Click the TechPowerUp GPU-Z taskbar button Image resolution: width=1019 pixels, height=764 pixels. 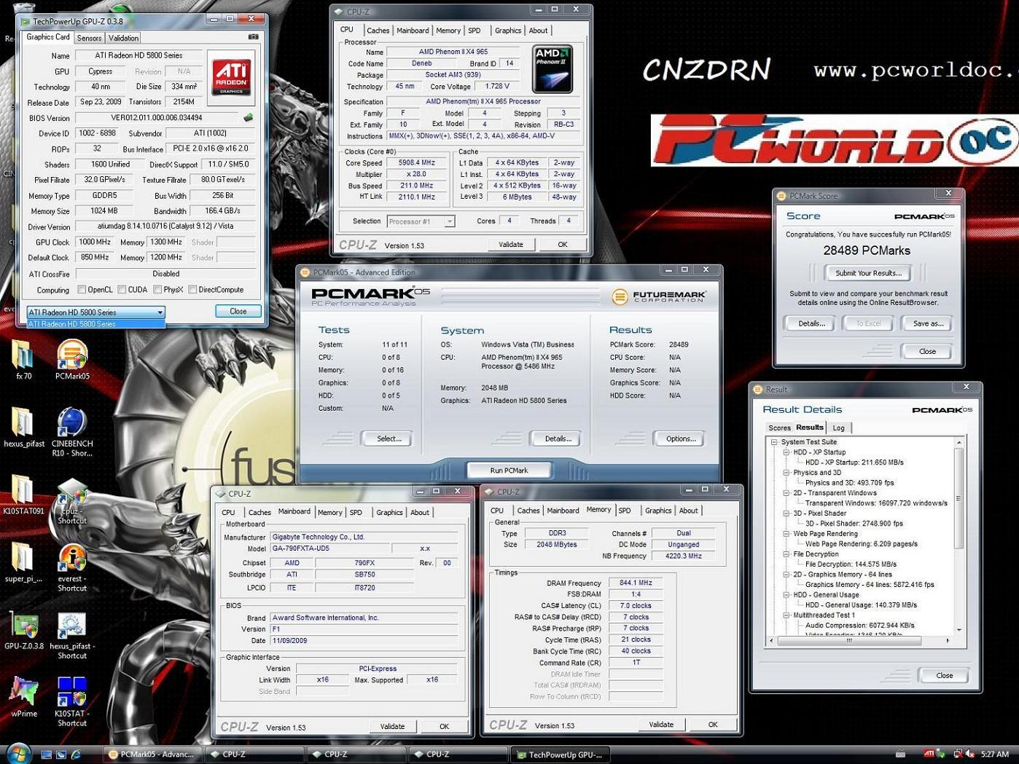click(560, 755)
